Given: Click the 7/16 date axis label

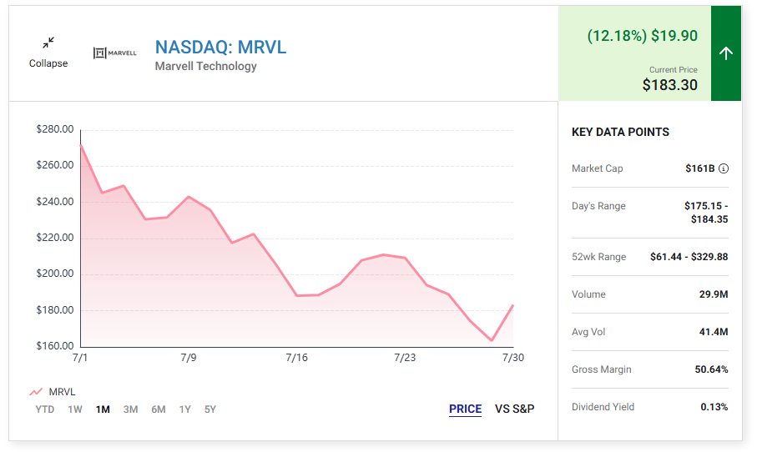Looking at the screenshot, I should (296, 358).
